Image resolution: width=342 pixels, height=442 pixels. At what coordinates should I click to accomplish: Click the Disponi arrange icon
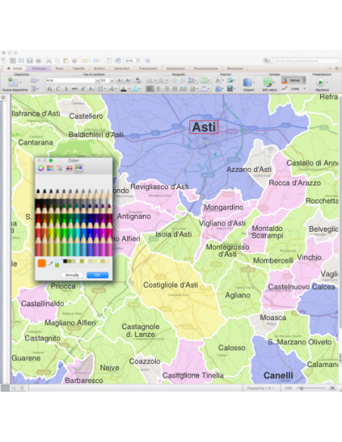247,82
